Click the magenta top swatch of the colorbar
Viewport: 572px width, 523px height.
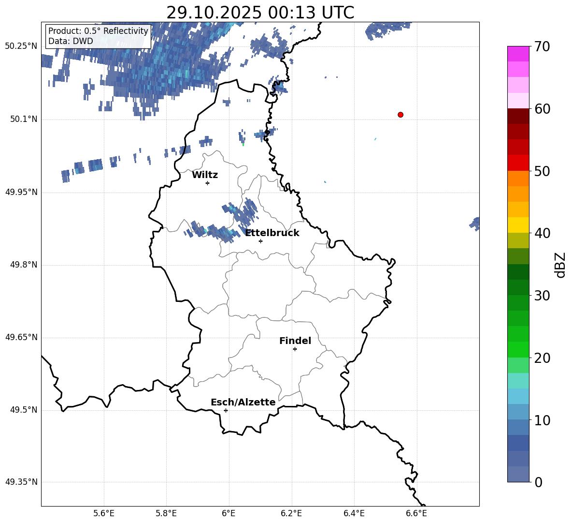pyautogui.click(x=518, y=54)
